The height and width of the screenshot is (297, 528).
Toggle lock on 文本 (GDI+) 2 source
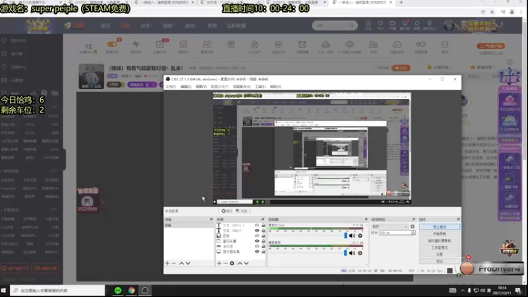263,225
